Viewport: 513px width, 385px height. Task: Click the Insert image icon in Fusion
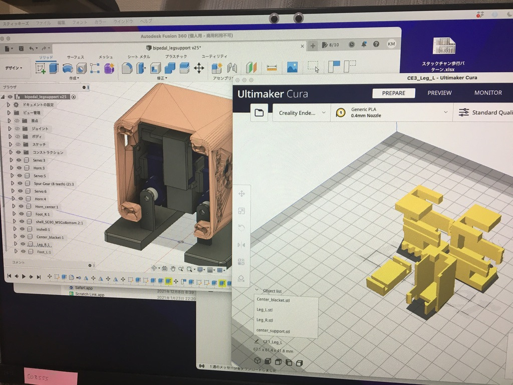[x=292, y=67]
